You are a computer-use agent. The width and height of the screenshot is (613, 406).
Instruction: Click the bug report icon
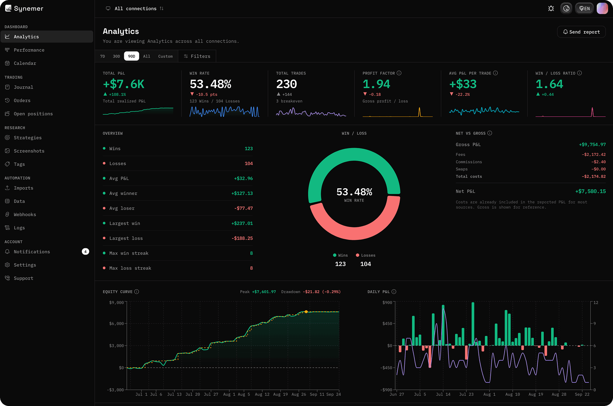pyautogui.click(x=551, y=8)
